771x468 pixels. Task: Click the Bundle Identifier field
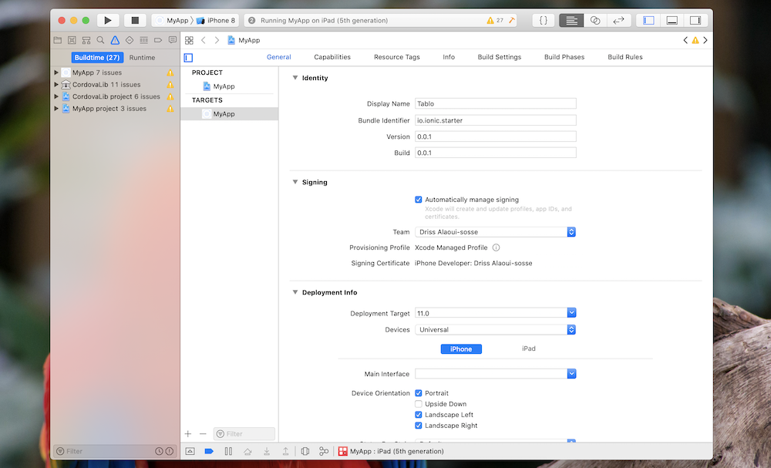tap(495, 120)
